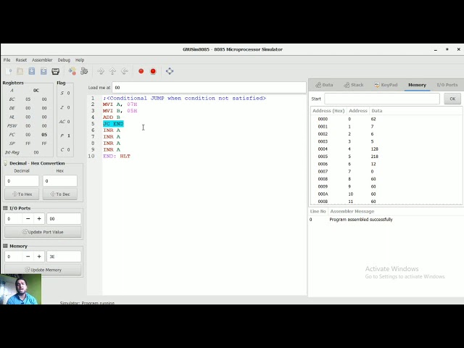The height and width of the screenshot is (348, 464).
Task: Switch to the I/O Ports tab
Action: point(447,85)
